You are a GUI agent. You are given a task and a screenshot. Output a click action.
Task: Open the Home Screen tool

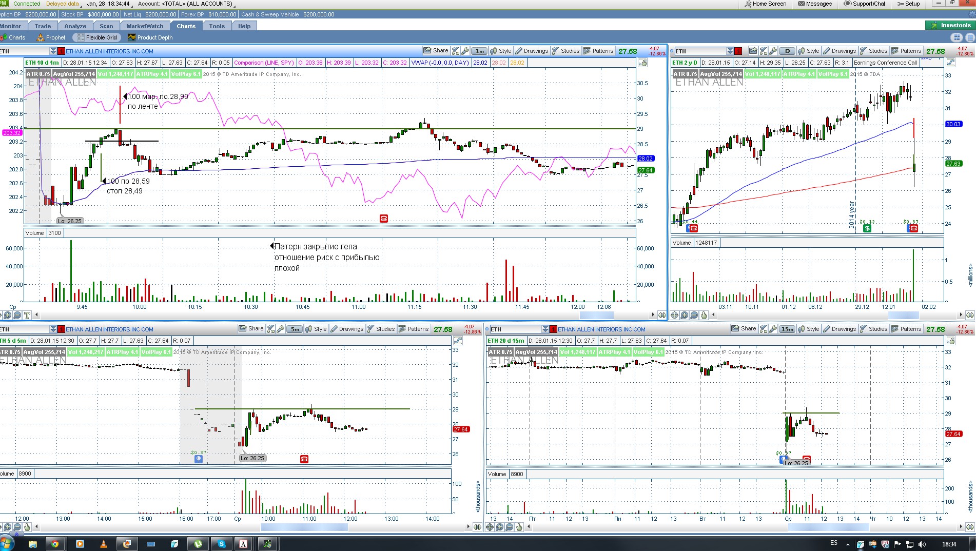tap(765, 4)
